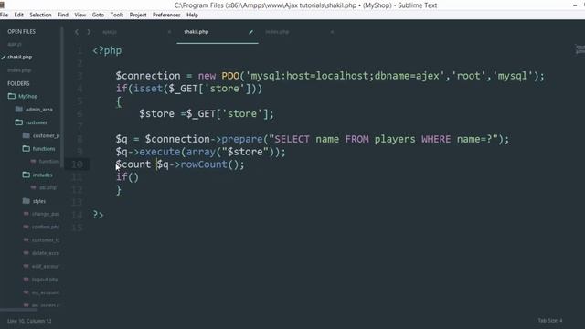The width and height of the screenshot is (585, 329).
Task: Open the File menu
Action: point(4,15)
